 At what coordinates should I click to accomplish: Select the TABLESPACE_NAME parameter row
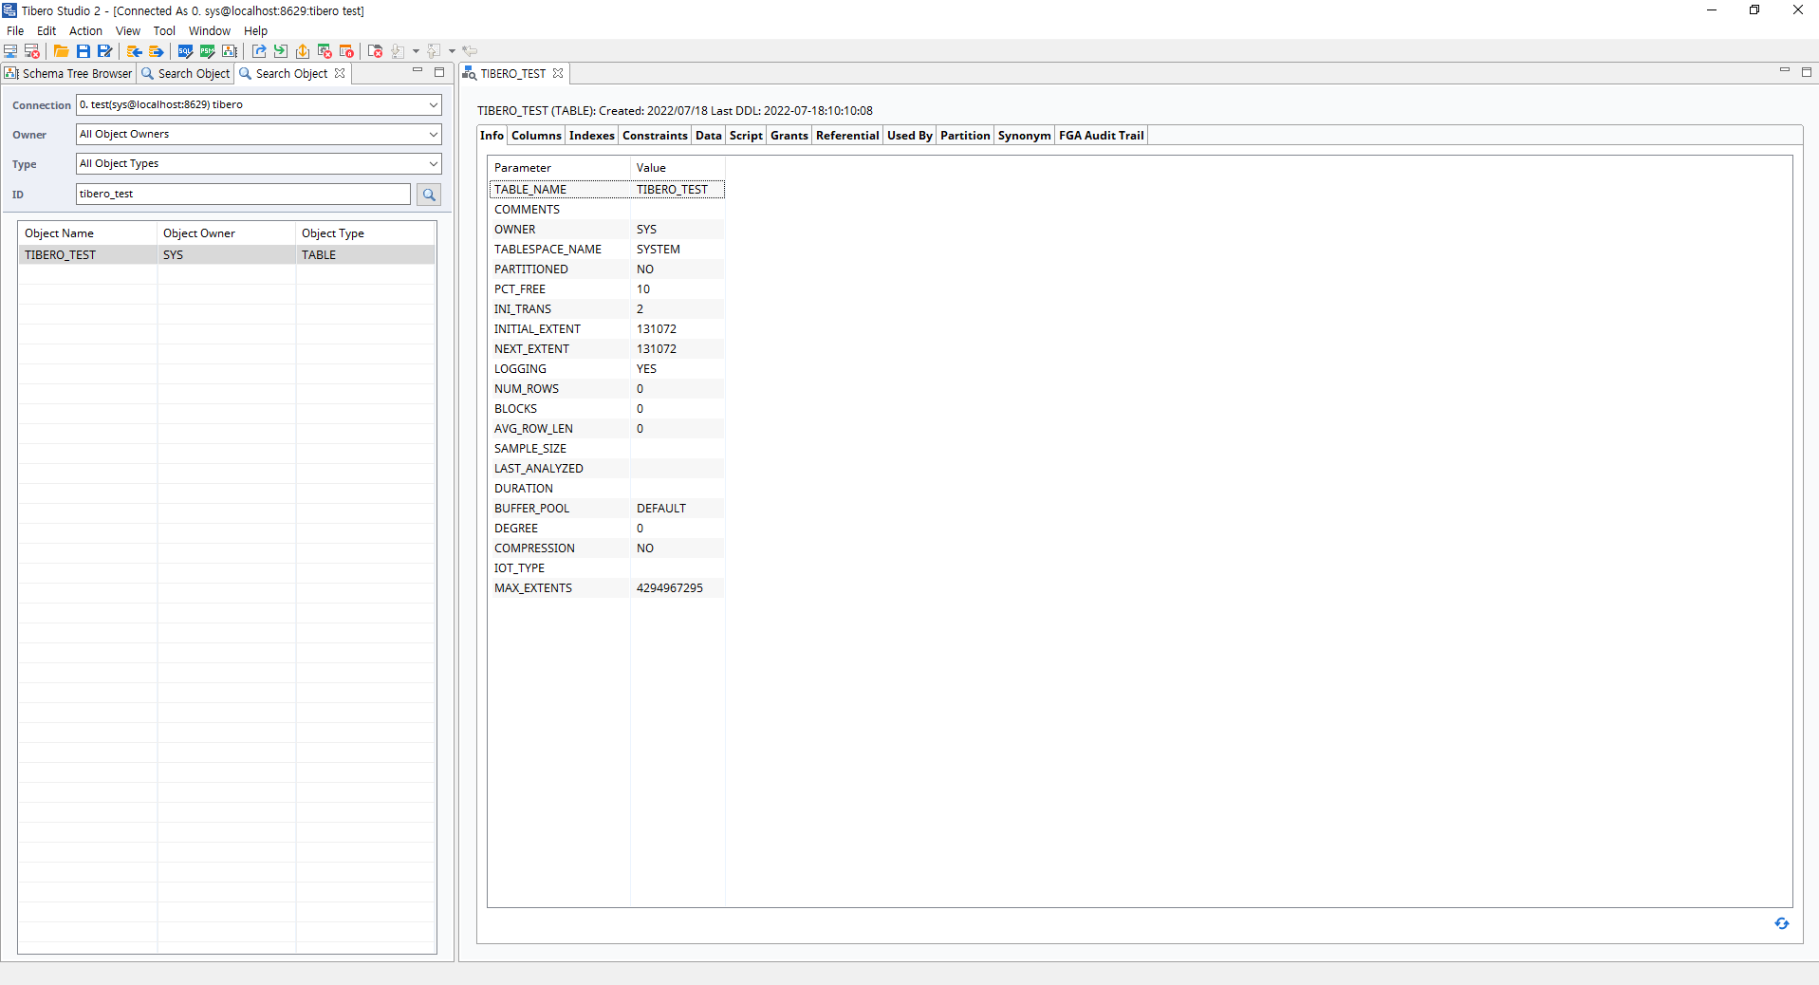click(607, 250)
